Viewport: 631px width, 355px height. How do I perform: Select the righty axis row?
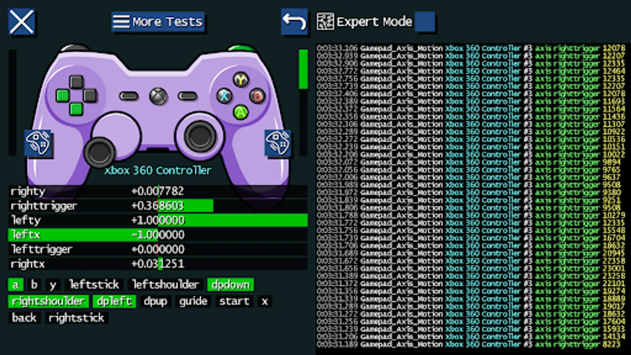(158, 191)
